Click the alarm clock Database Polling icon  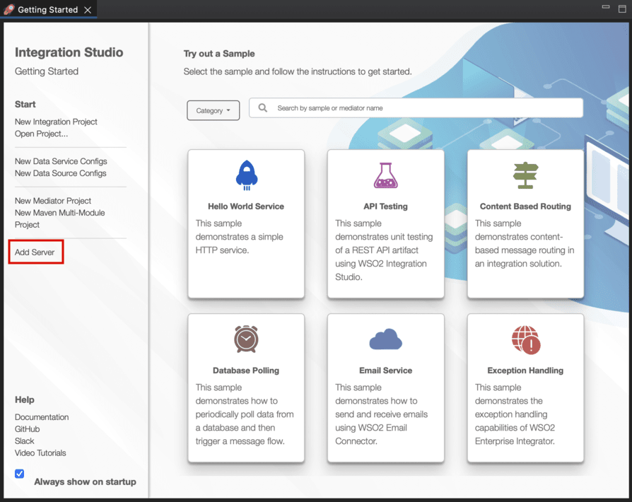click(246, 339)
